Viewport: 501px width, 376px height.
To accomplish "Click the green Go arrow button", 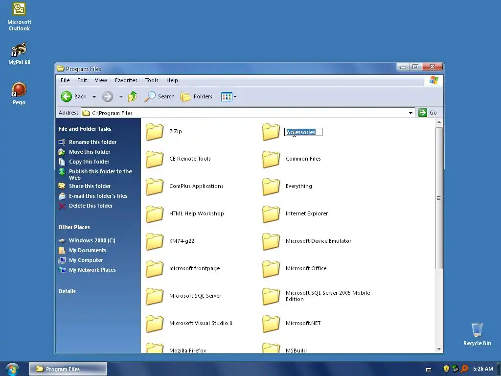I will coord(423,113).
